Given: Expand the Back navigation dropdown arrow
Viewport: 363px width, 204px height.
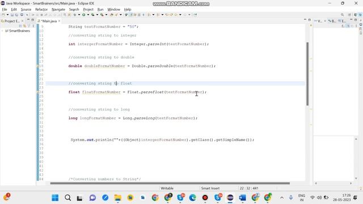Looking at the screenshot, I should coord(180,15).
